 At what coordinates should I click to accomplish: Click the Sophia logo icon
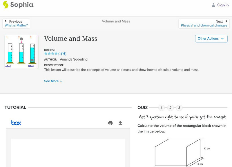click(6, 5)
